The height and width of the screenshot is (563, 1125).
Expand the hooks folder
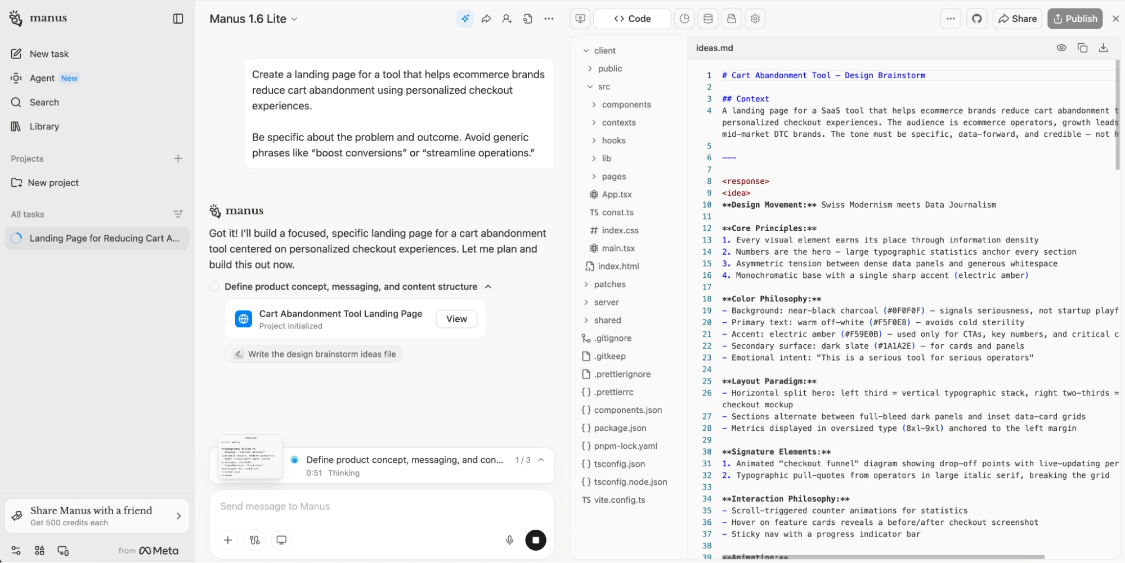click(594, 141)
